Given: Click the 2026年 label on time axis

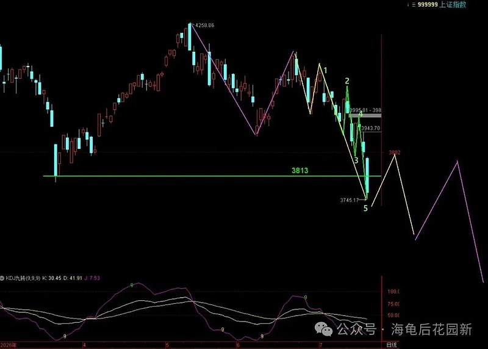Looking at the screenshot, I should point(9,345).
